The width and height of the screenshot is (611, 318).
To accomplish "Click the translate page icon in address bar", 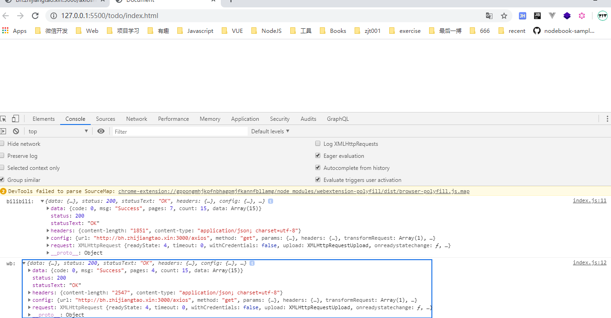I will pos(489,16).
